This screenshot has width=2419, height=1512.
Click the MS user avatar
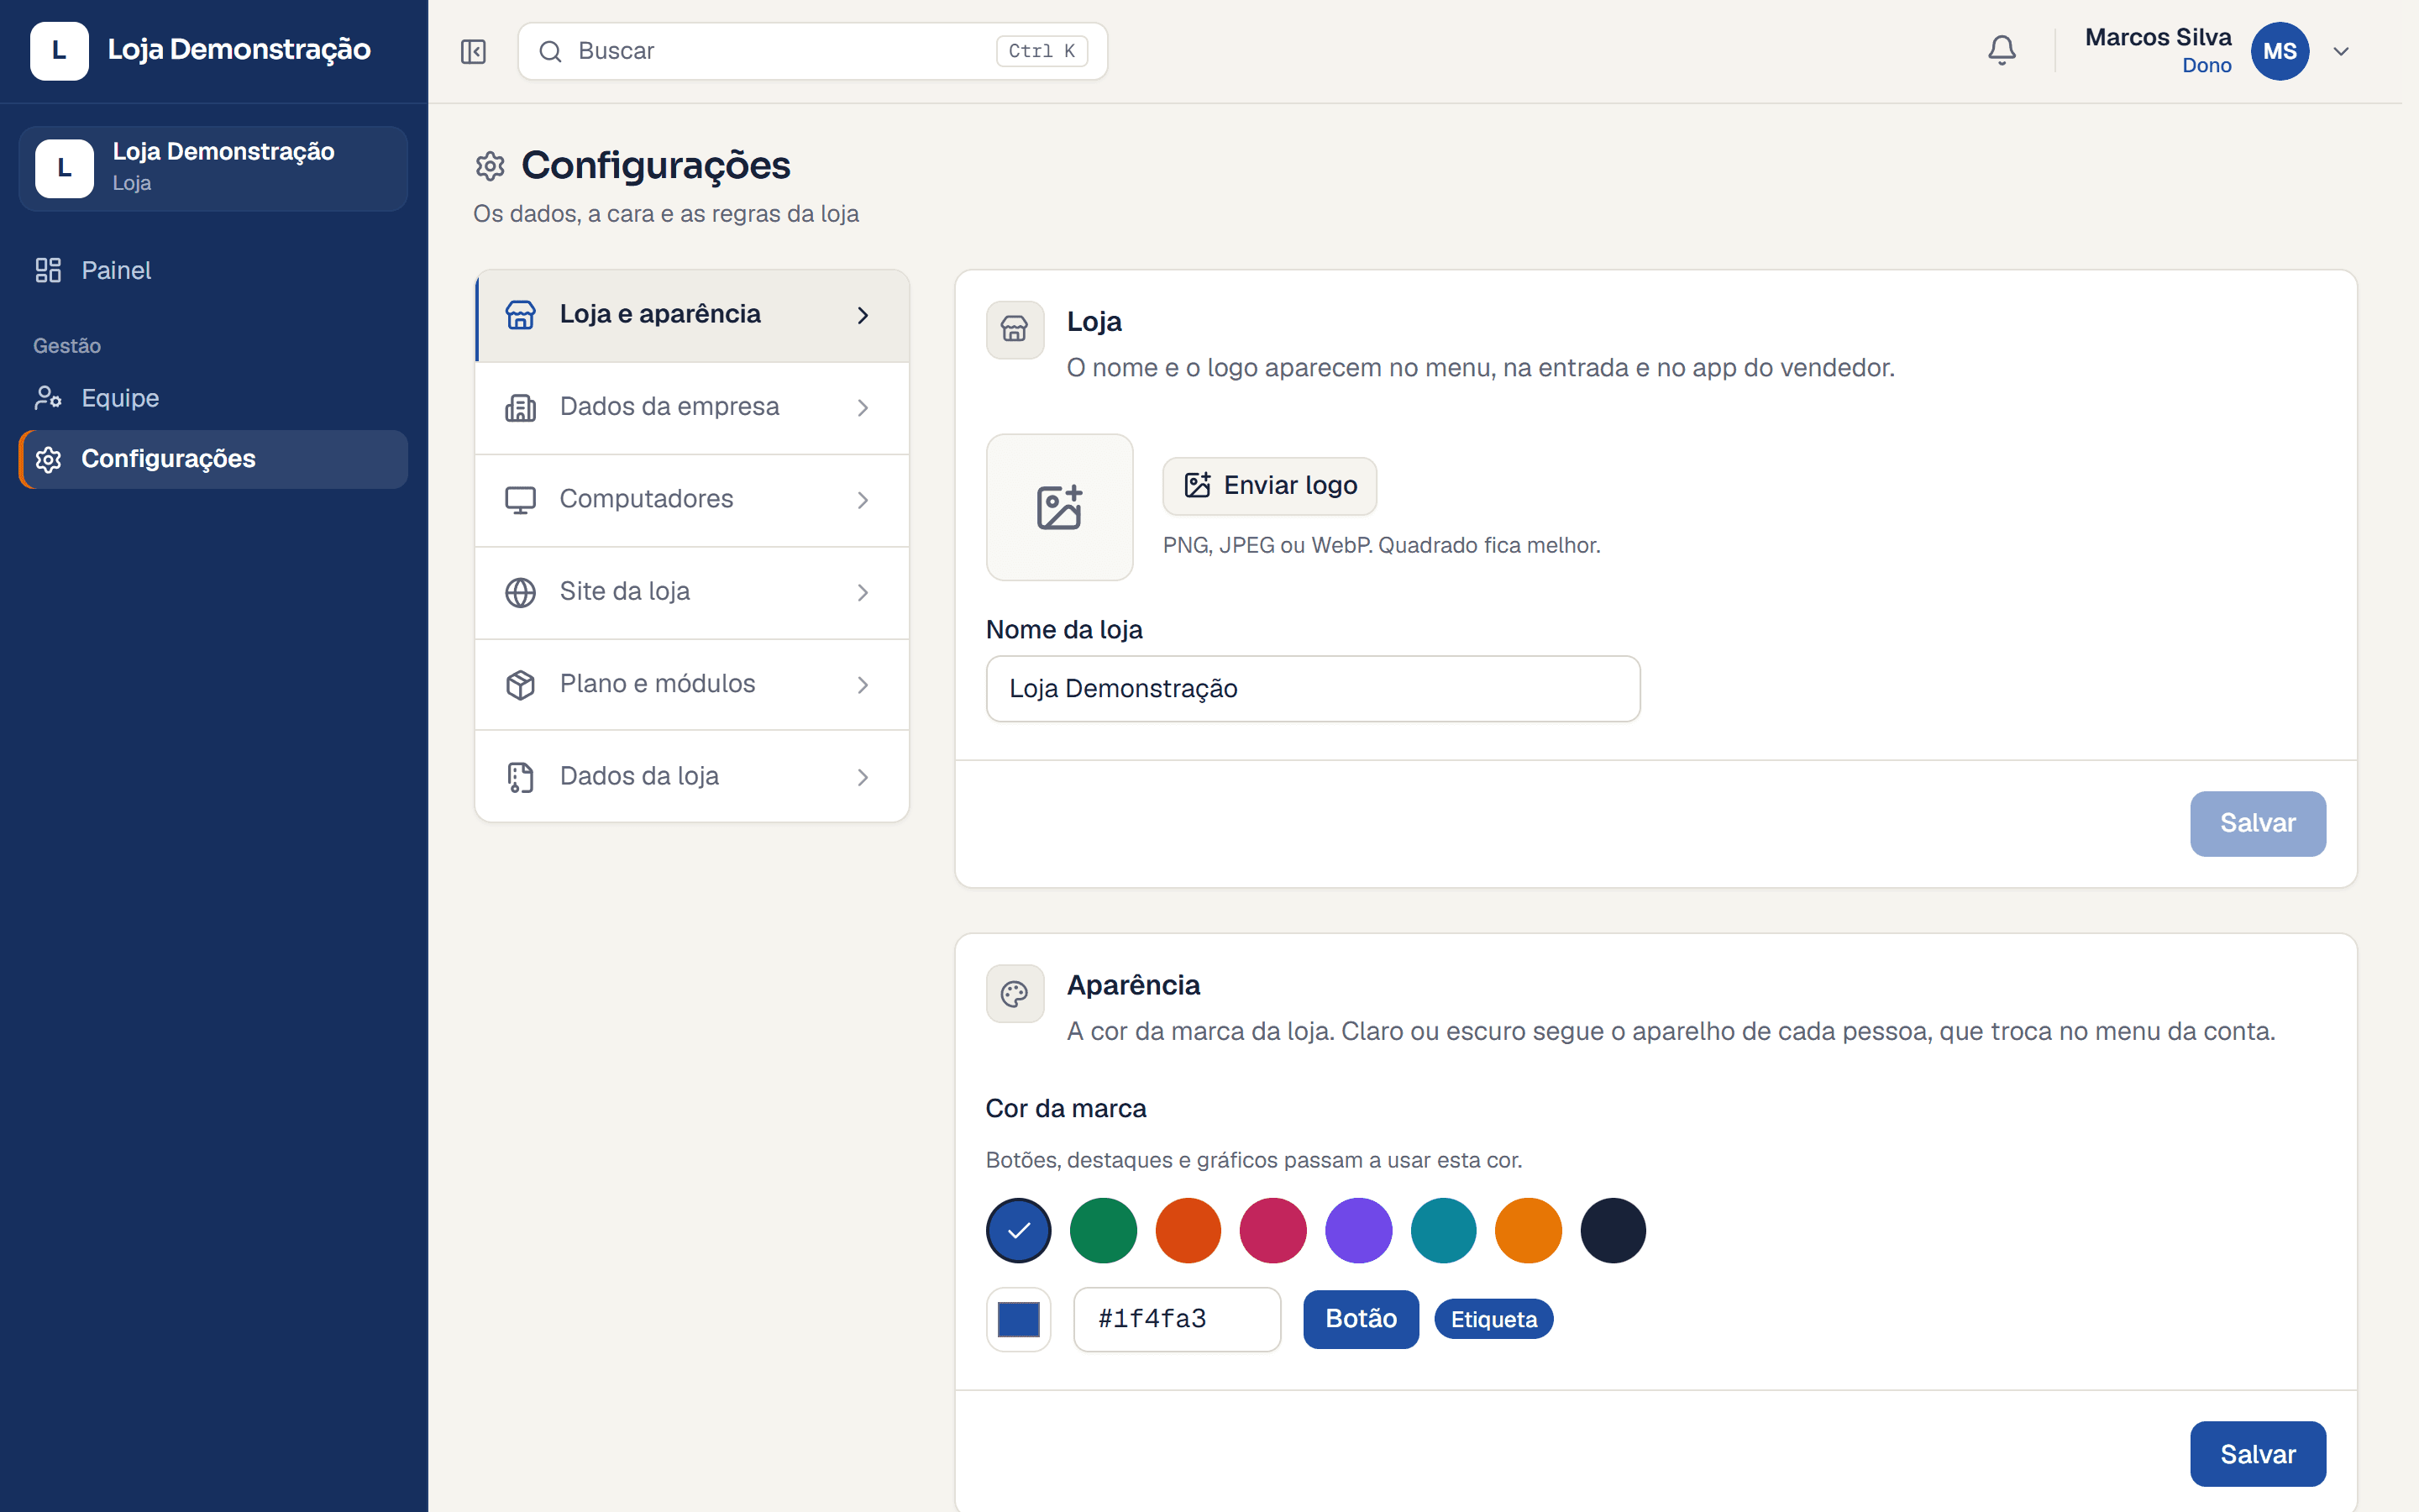click(2279, 51)
